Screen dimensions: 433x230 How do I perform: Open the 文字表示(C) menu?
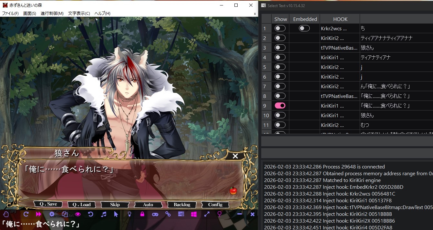coord(79,14)
